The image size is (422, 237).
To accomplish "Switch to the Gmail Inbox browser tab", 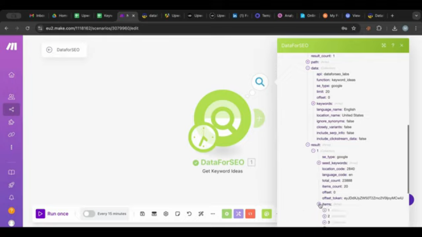I will (37, 16).
